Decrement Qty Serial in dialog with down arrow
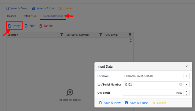This screenshot has width=195, height=111. (x=186, y=94)
